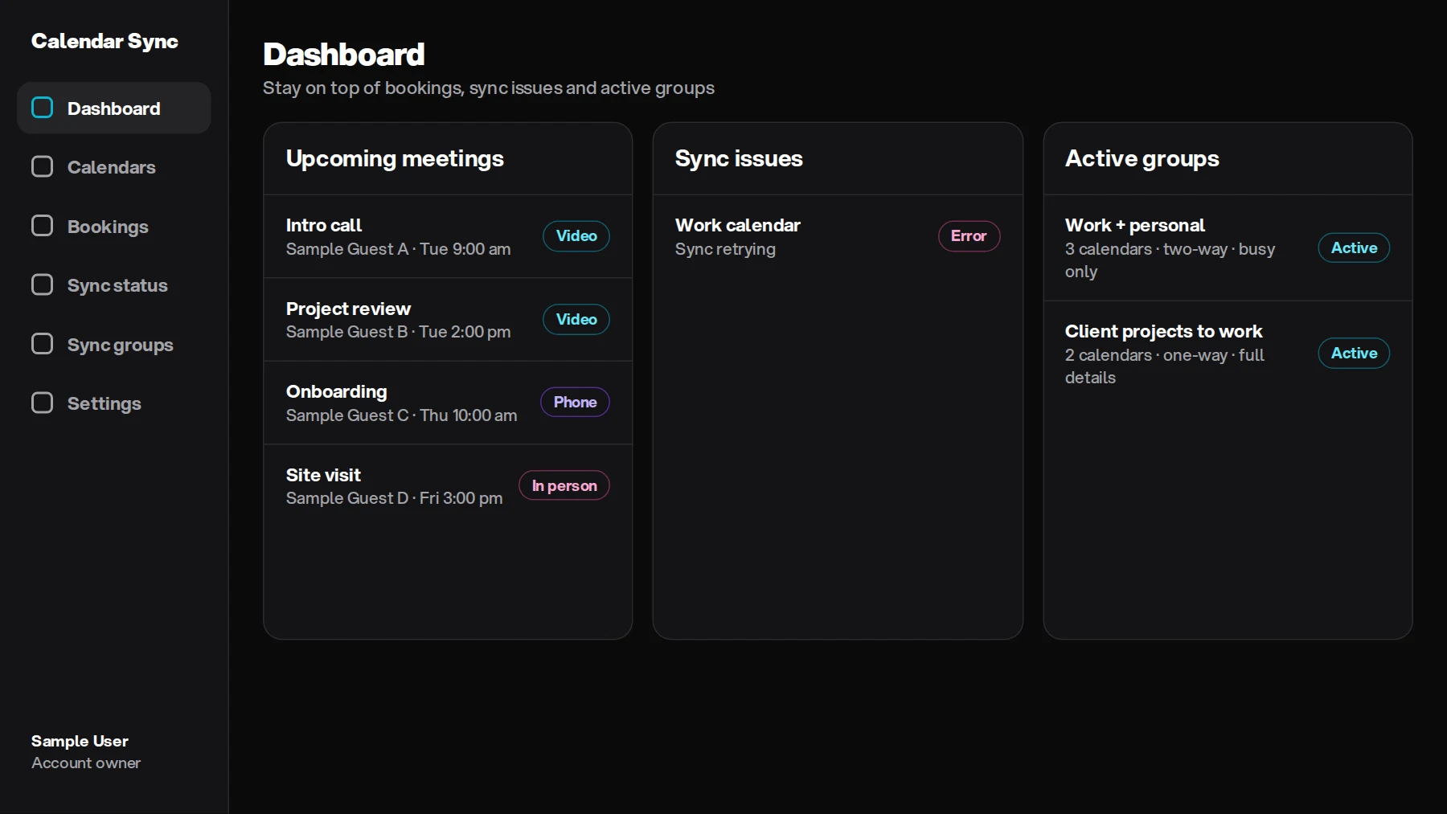Screen dimensions: 1447x814
Task: Click the Video badge for Intro call
Action: (x=576, y=236)
